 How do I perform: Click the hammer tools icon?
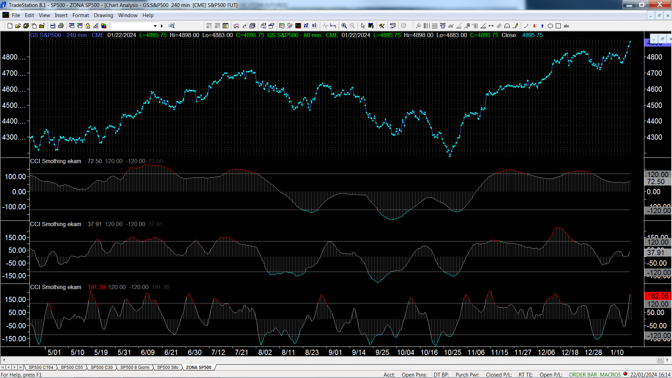coord(382,26)
